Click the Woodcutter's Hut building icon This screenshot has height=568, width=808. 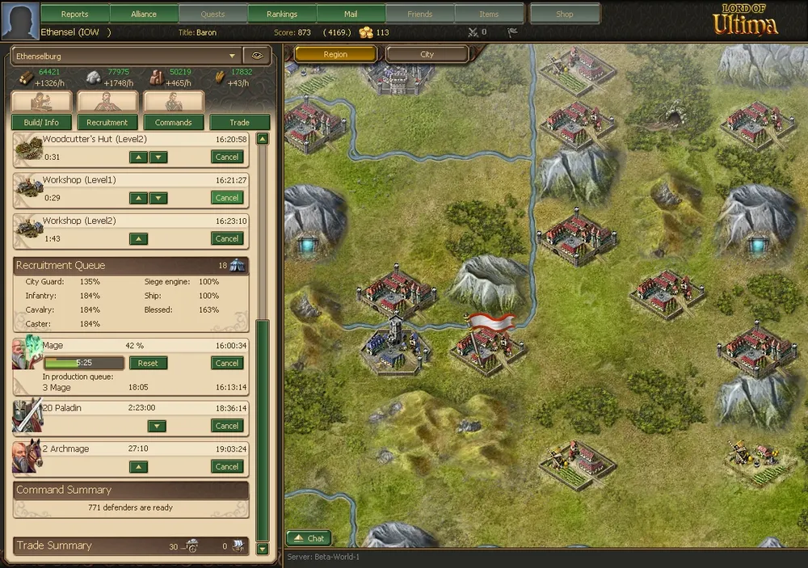coord(28,149)
